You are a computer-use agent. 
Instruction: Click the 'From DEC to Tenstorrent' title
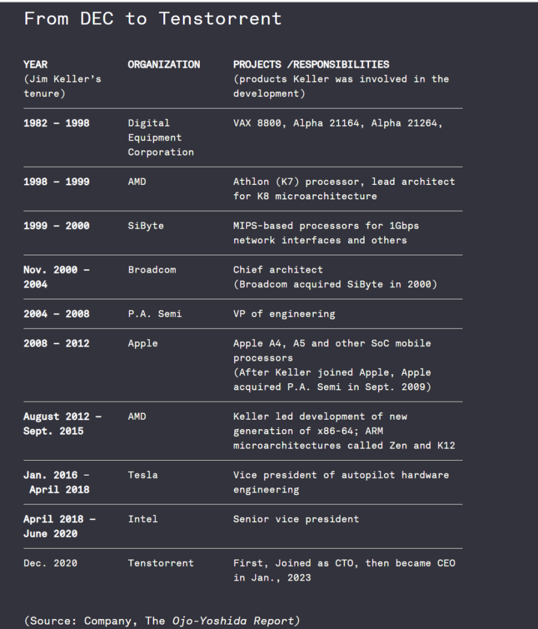click(x=153, y=19)
